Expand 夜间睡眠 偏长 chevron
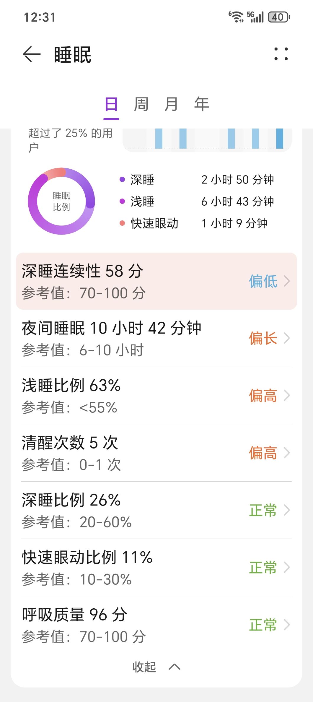The image size is (313, 702). pos(286,338)
